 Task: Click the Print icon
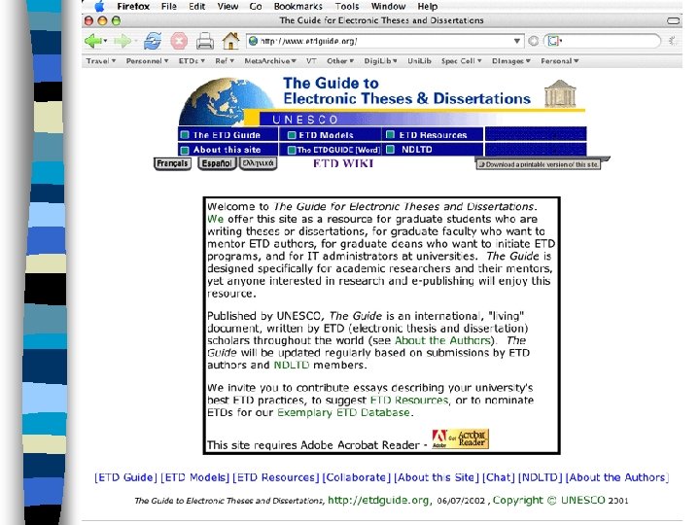205,41
